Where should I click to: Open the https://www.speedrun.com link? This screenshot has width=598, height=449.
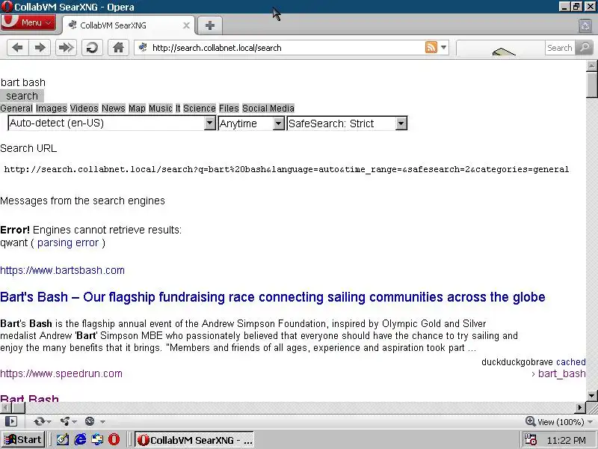point(61,373)
